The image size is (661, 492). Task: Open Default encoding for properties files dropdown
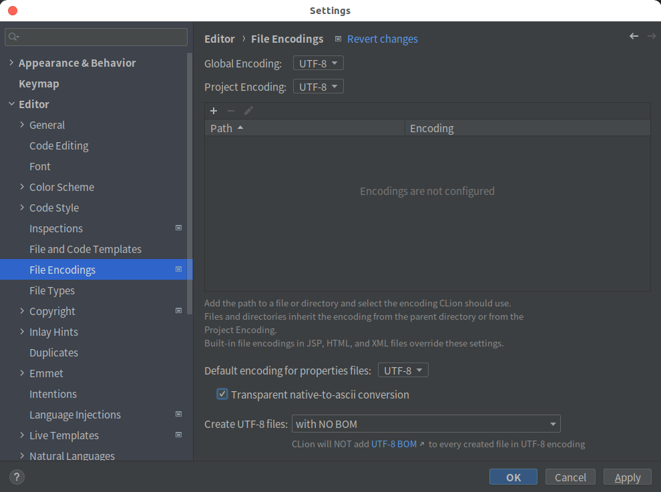click(x=403, y=370)
